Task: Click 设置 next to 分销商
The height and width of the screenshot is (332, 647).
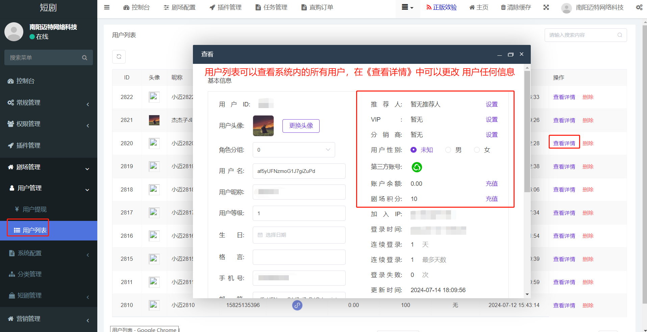Action: (492, 135)
